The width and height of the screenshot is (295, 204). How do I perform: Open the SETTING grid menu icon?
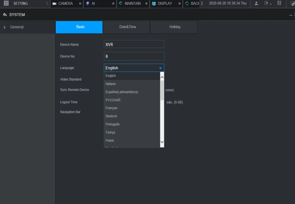(6, 3)
